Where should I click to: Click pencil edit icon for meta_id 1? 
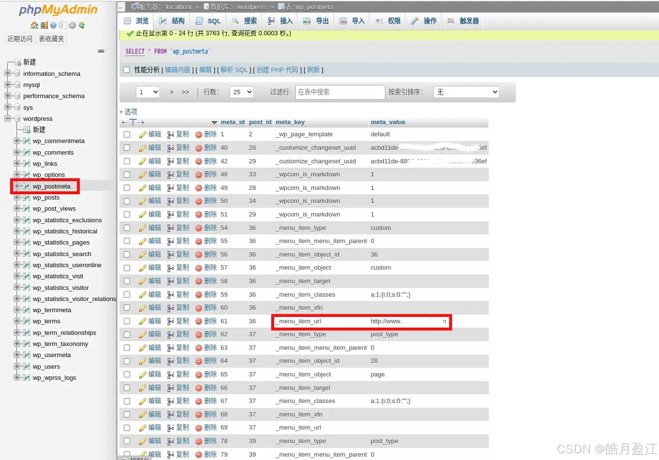143,135
